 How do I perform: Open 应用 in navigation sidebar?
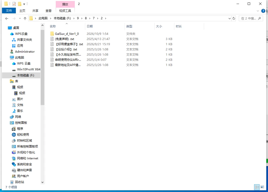(20, 46)
